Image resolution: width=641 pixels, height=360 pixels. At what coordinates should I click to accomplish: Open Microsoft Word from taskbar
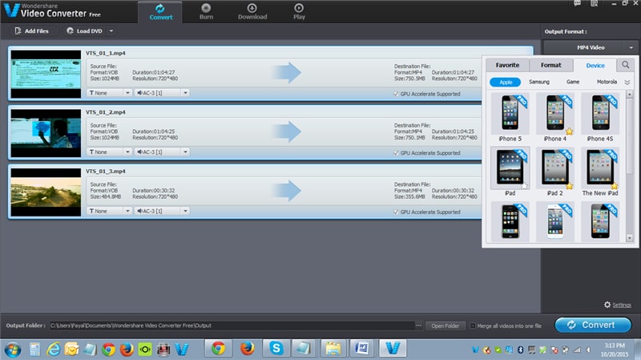pyautogui.click(x=362, y=349)
